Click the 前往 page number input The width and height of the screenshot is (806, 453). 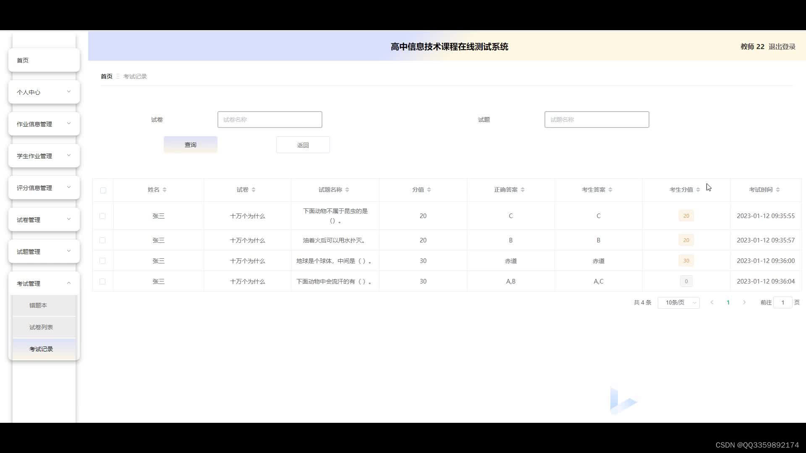coord(783,302)
